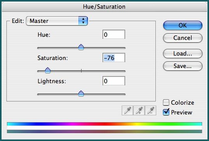Focus the Lightness value field
The height and width of the screenshot is (141, 209).
[x=114, y=81]
